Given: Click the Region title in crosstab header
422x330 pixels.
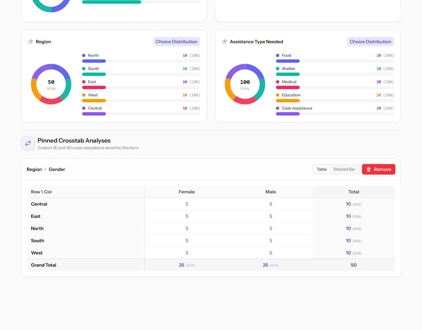Looking at the screenshot, I should pos(34,169).
